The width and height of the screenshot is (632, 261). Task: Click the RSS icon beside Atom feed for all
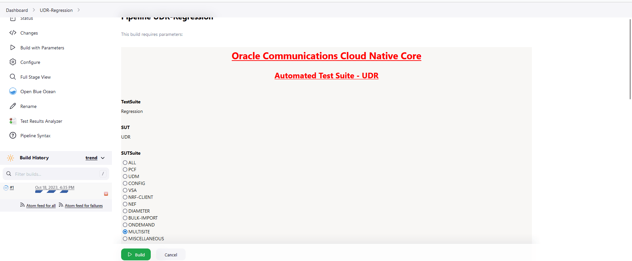pyautogui.click(x=22, y=205)
